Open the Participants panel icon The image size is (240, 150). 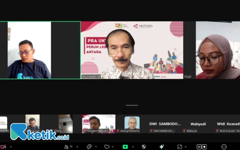tap(66, 147)
